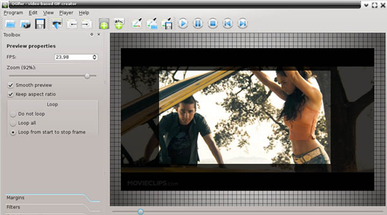This screenshot has width=387, height=215.
Task: Switch to the Margins tab
Action: click(15, 198)
